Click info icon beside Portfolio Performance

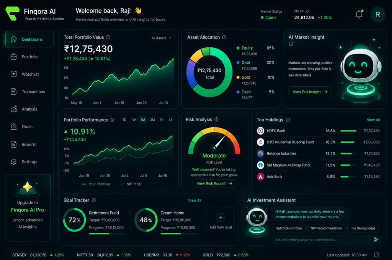point(113,120)
